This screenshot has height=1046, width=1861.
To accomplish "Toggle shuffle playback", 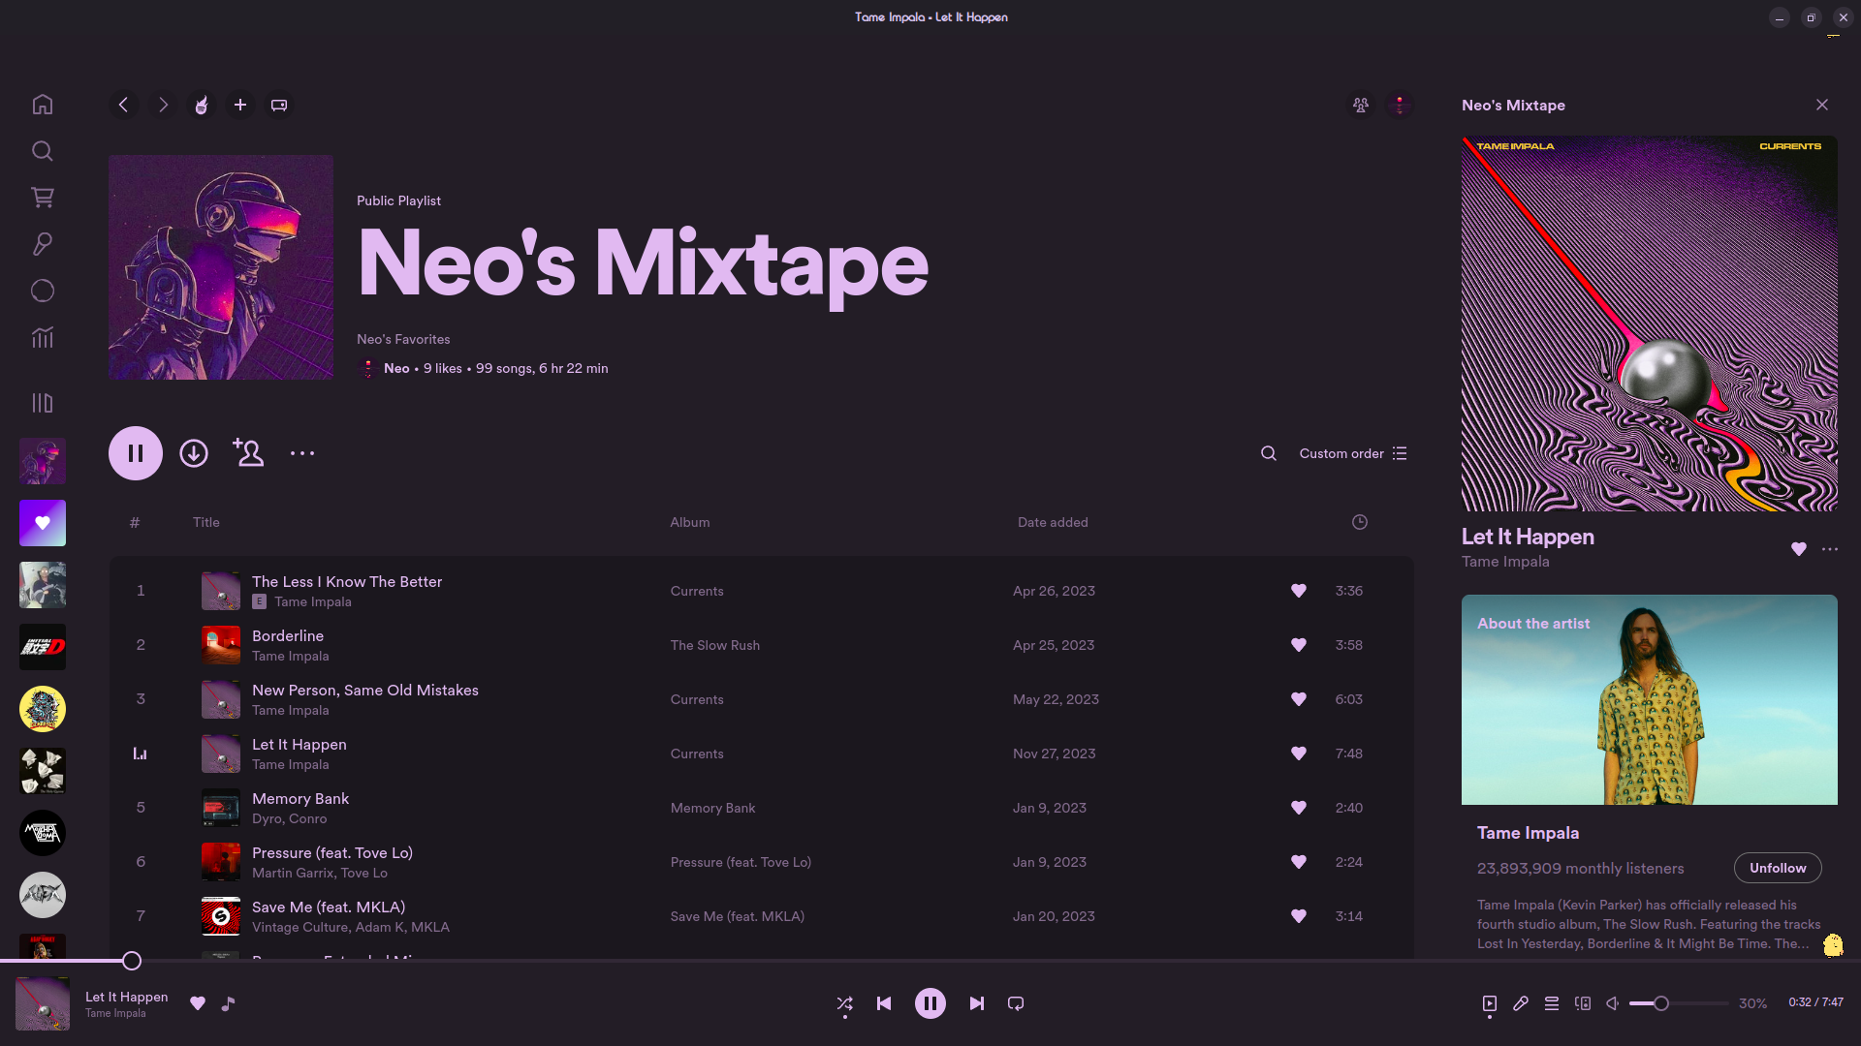I will coord(844,1003).
